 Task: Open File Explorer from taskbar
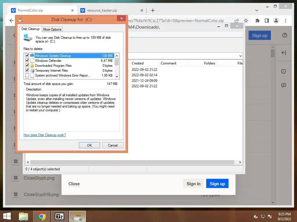23,216
